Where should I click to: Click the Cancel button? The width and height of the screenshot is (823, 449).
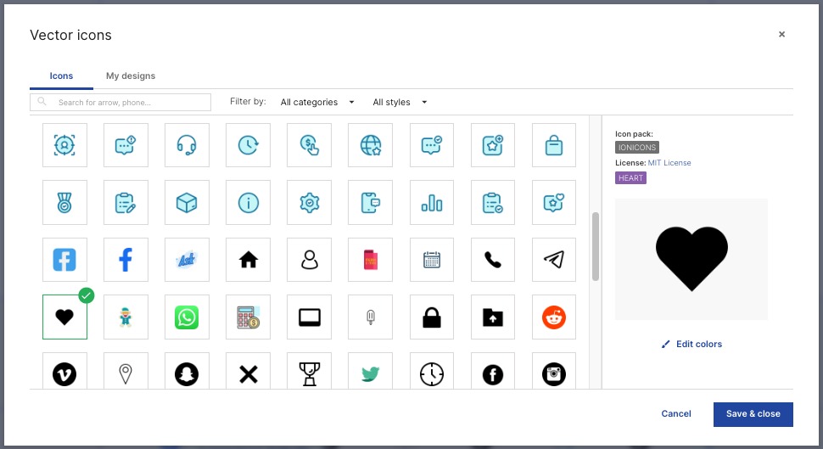pos(676,414)
